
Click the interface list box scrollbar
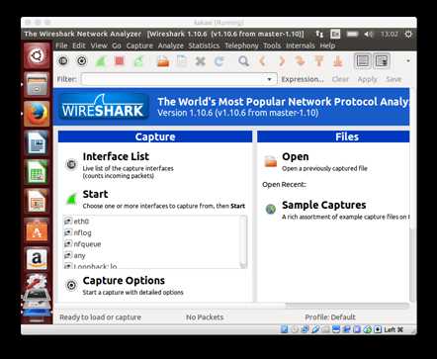(x=243, y=241)
